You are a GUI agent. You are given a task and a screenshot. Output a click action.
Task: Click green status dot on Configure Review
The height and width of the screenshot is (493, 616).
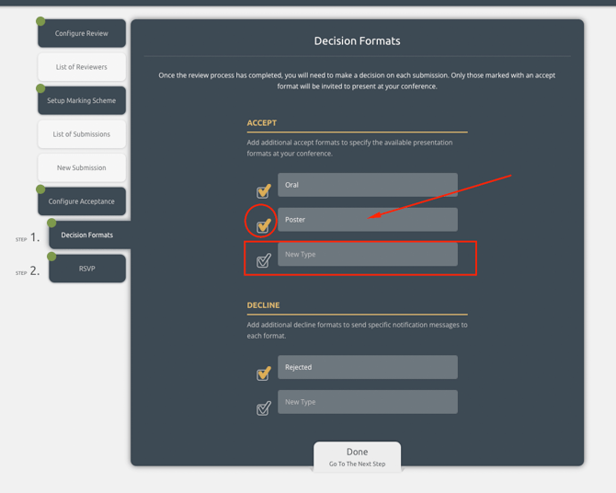pos(40,21)
